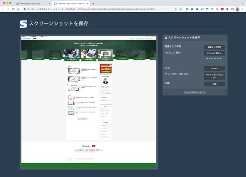Click the FireShot extension icon in toolbar
The width and height of the screenshot is (246, 177).
(x=202, y=9)
